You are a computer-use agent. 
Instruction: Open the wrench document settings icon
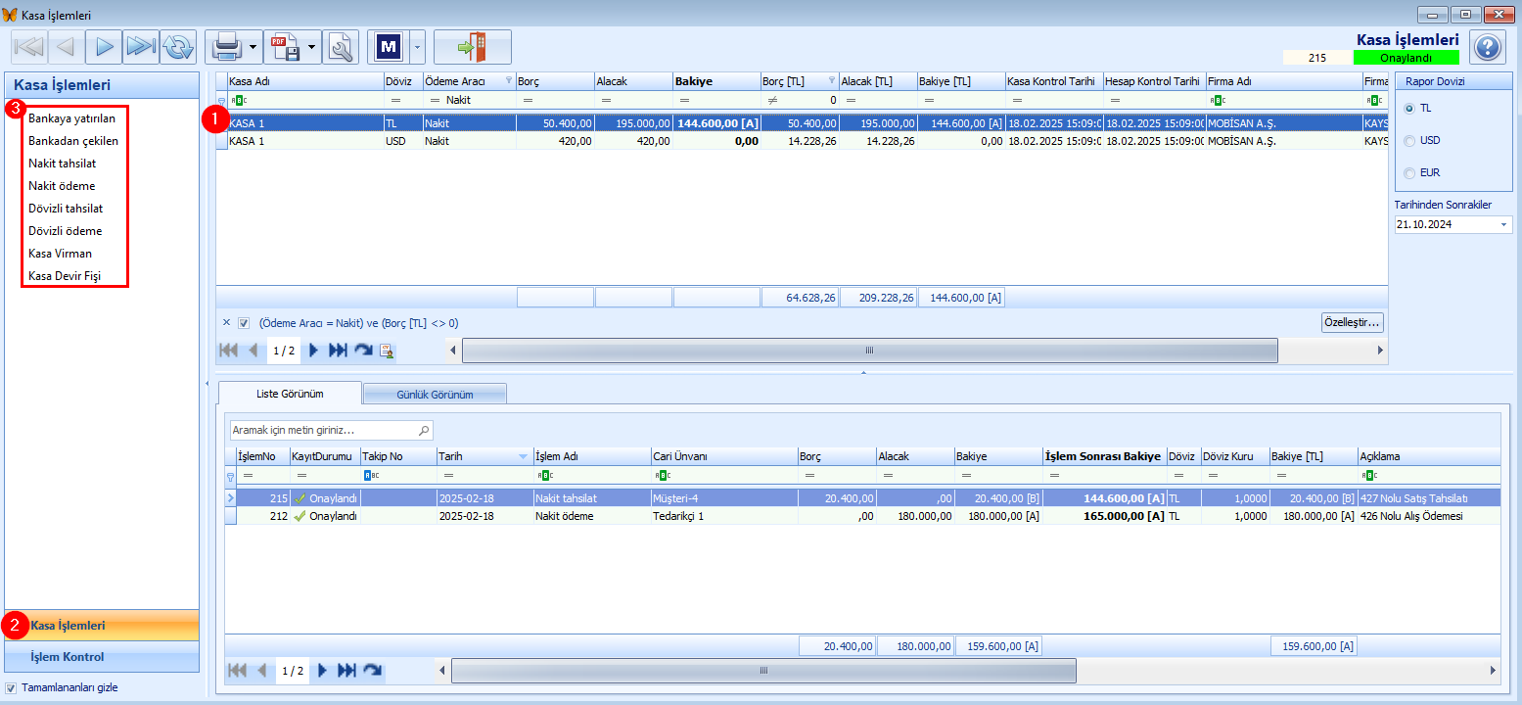tap(342, 46)
